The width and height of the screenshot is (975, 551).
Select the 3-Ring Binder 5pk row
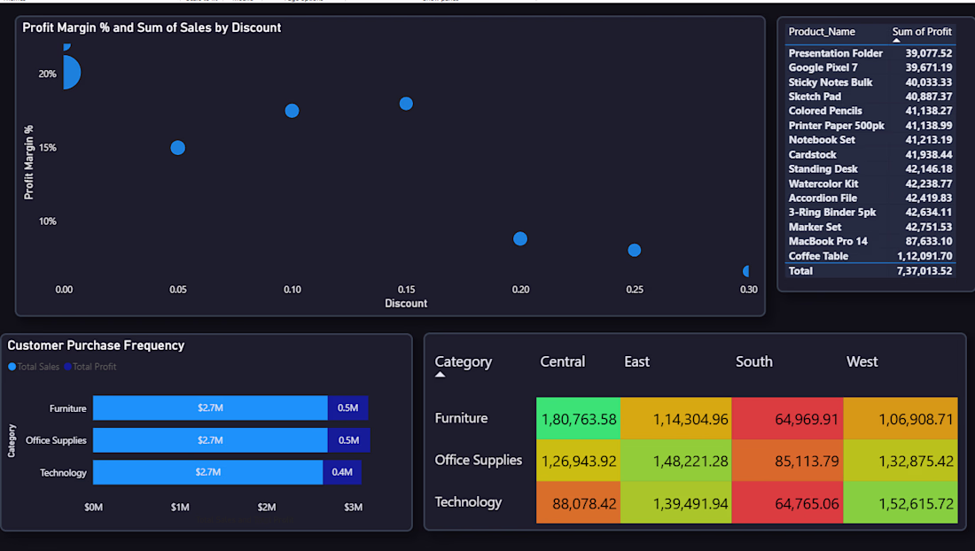(x=870, y=213)
